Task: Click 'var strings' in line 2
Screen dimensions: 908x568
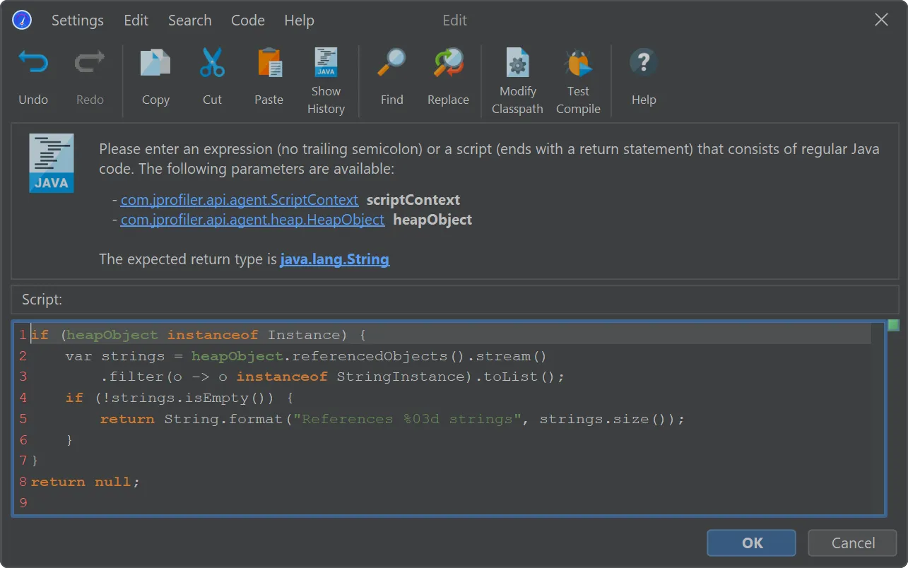Action: [x=114, y=356]
